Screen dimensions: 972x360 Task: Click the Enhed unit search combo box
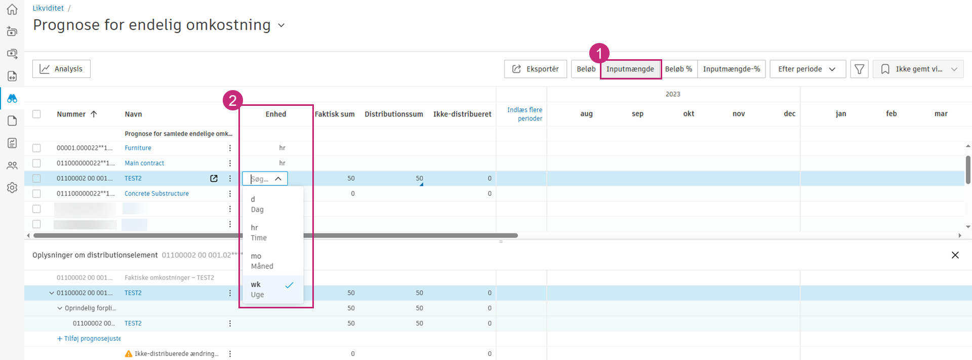click(265, 179)
